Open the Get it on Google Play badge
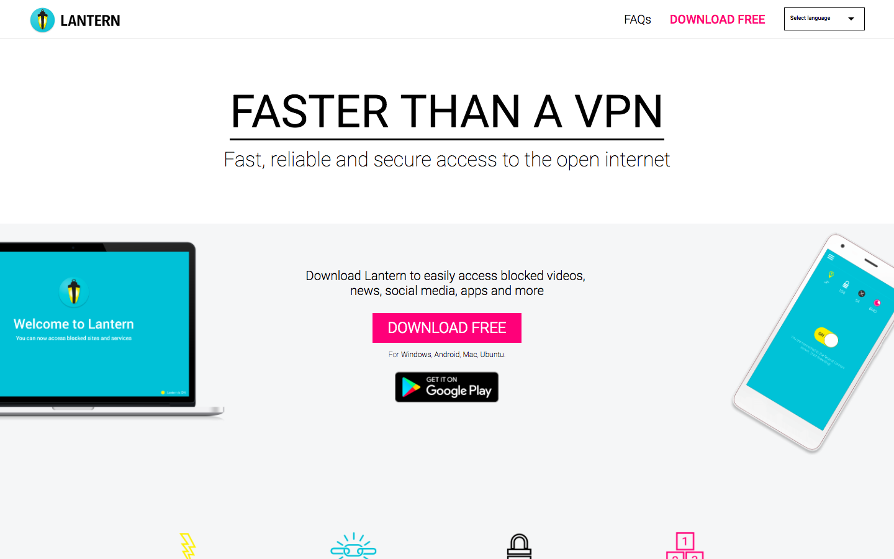This screenshot has height=559, width=894. (x=447, y=387)
